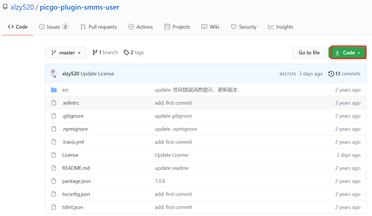Open the Actions tab
This screenshot has height=216, width=372.
(x=141, y=27)
